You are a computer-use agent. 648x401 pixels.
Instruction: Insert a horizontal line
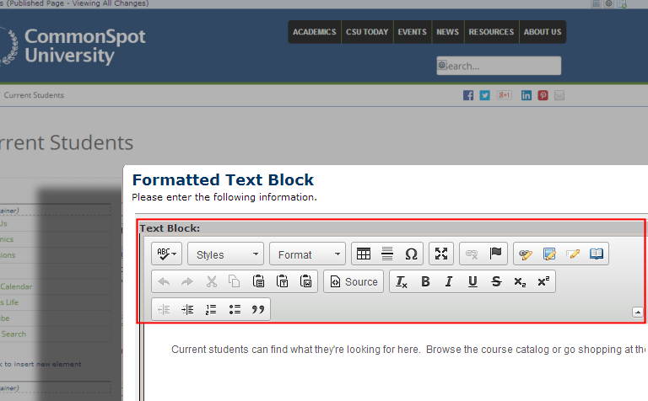tap(387, 254)
